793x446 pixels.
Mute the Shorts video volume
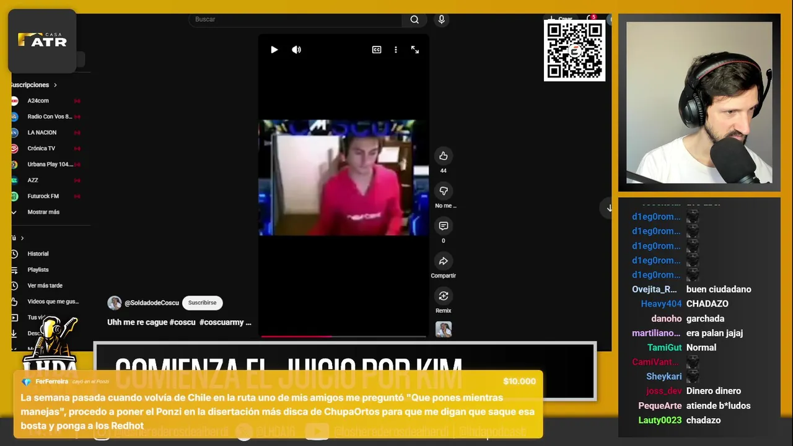click(x=296, y=50)
